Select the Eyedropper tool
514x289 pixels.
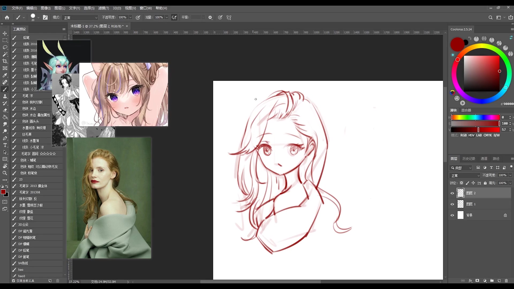tap(5, 75)
